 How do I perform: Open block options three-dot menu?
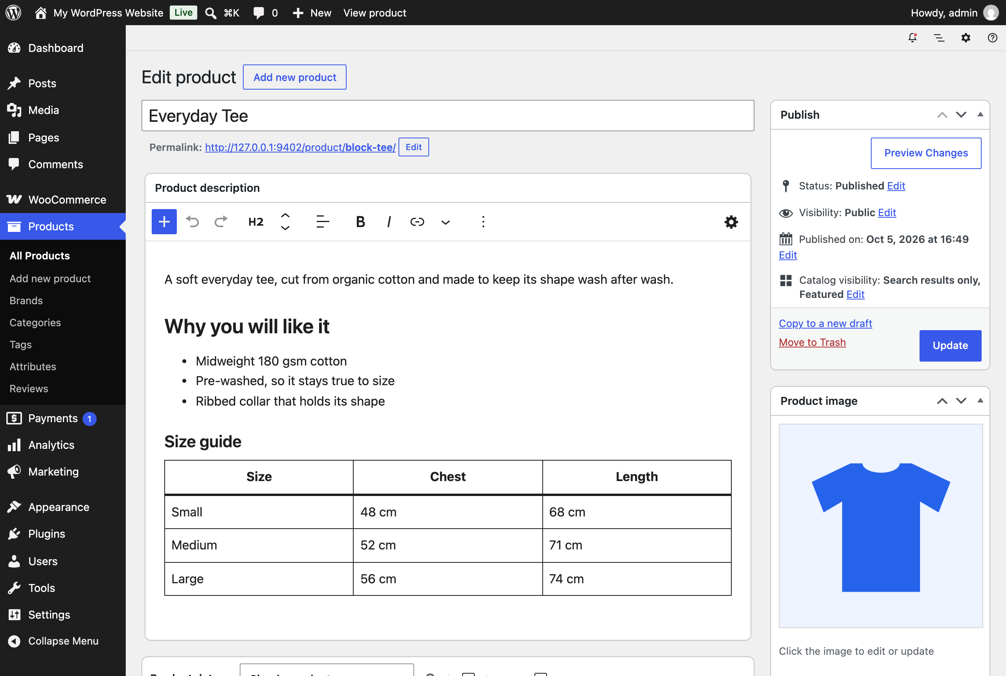[483, 222]
